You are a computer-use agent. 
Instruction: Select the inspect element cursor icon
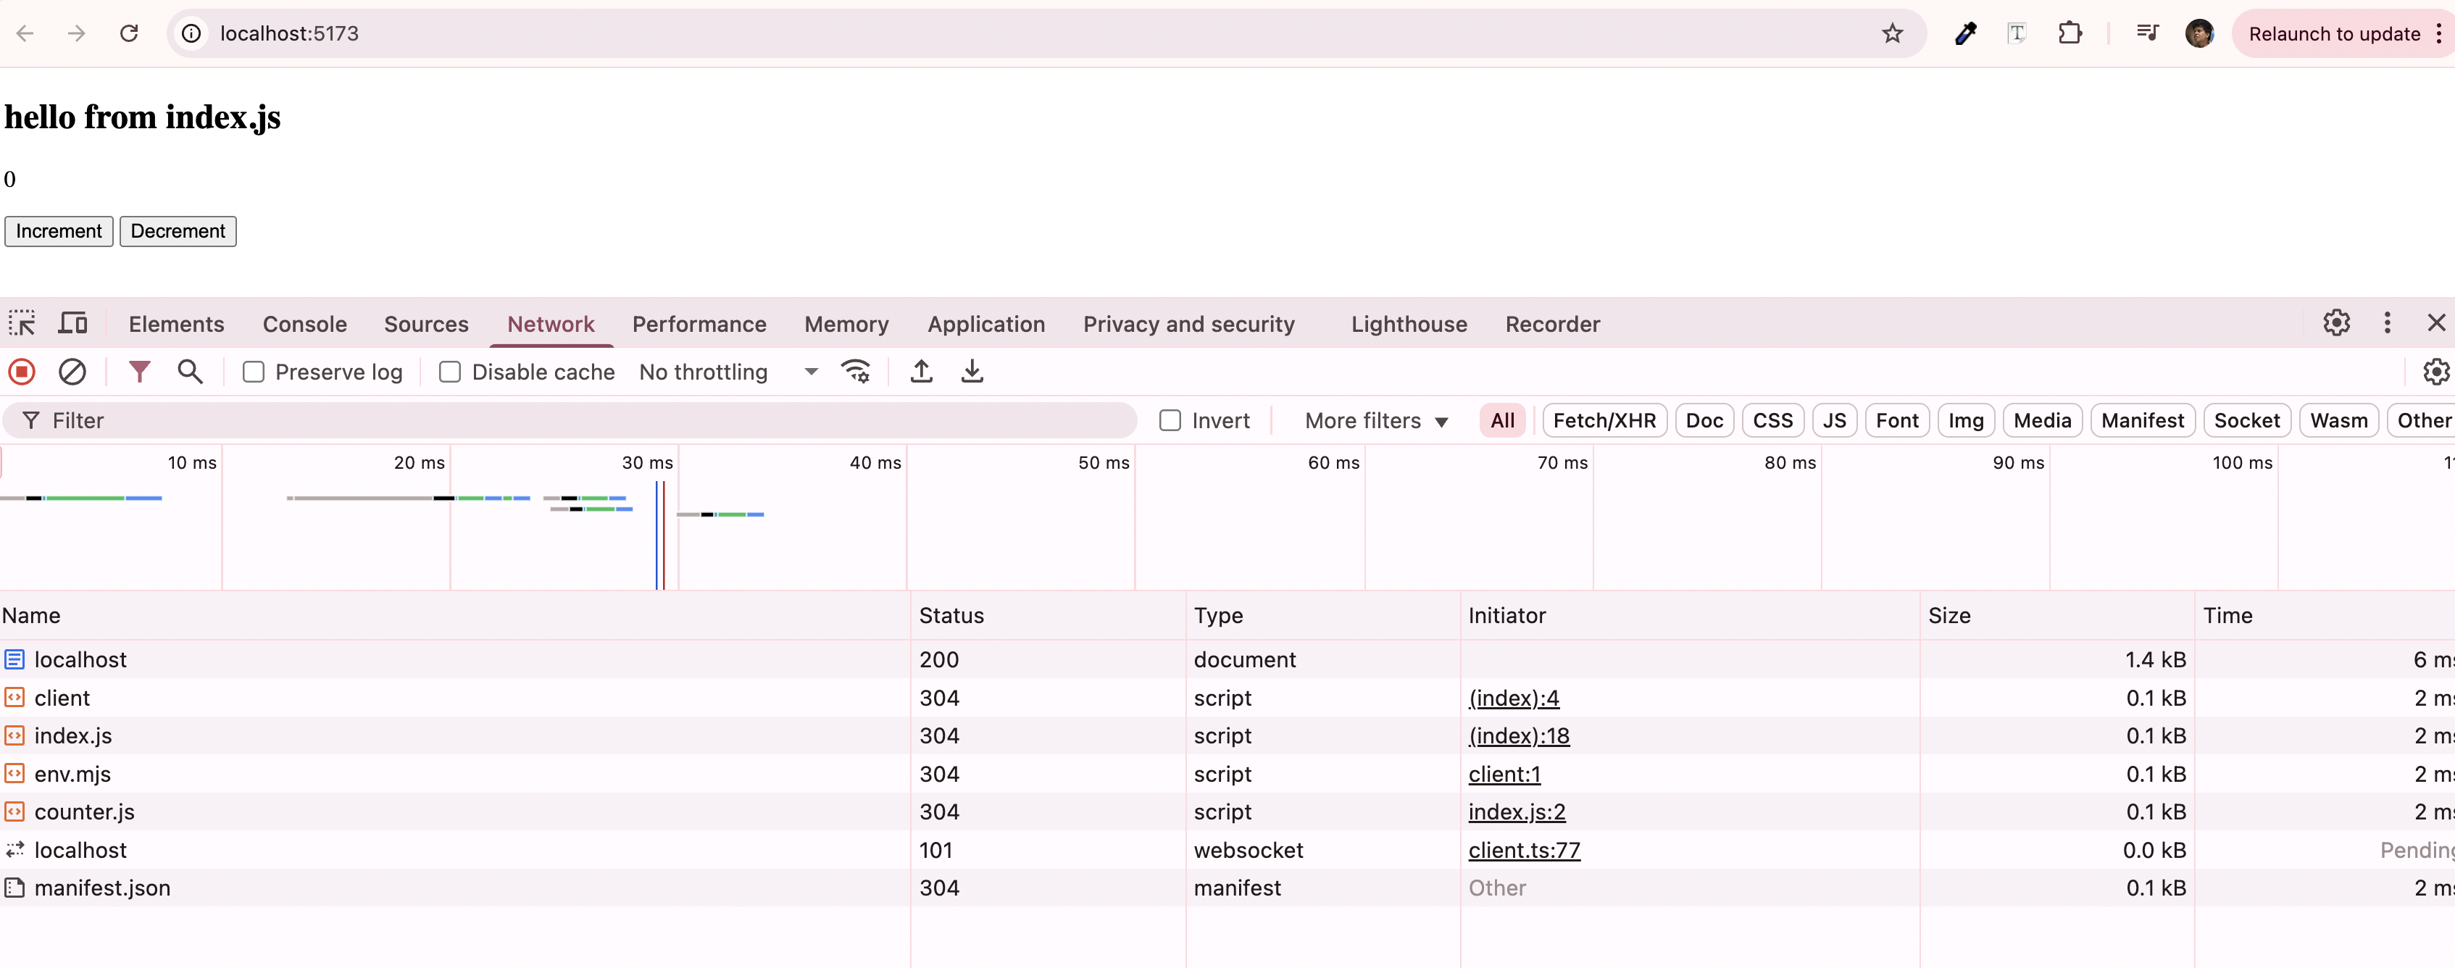coord(21,323)
